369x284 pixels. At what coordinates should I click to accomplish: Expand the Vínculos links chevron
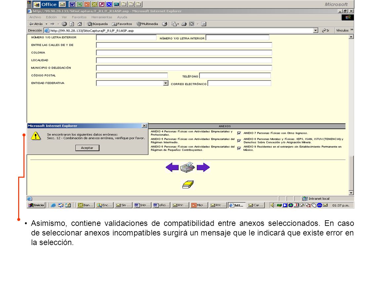click(351, 30)
